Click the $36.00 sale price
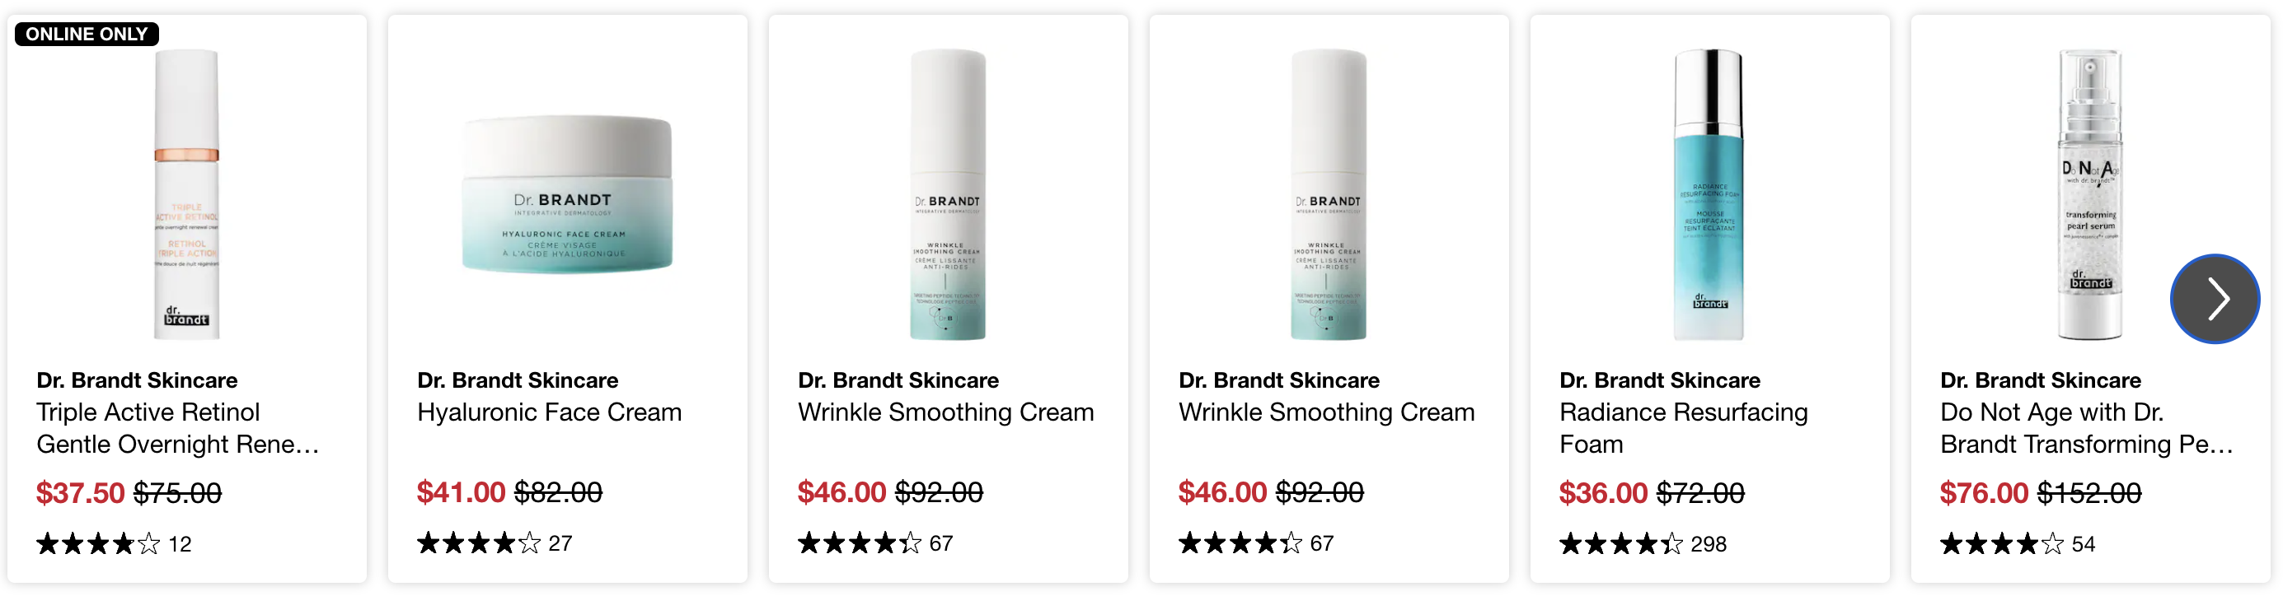Screen dimensions: 2283x596 1603,492
